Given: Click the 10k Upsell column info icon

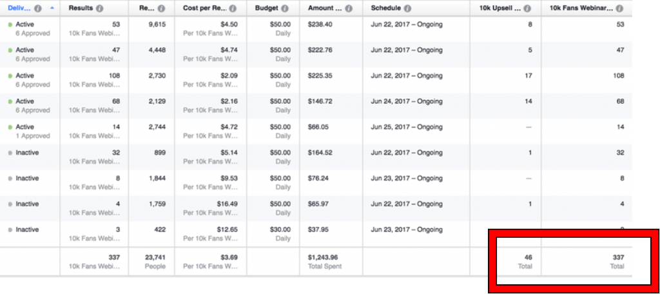Looking at the screenshot, I should (x=527, y=9).
